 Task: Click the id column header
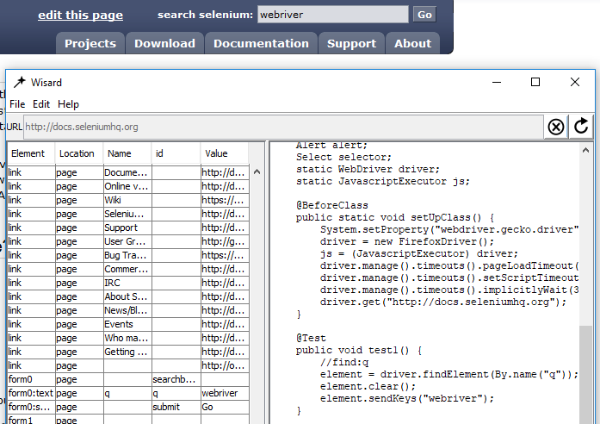click(176, 153)
